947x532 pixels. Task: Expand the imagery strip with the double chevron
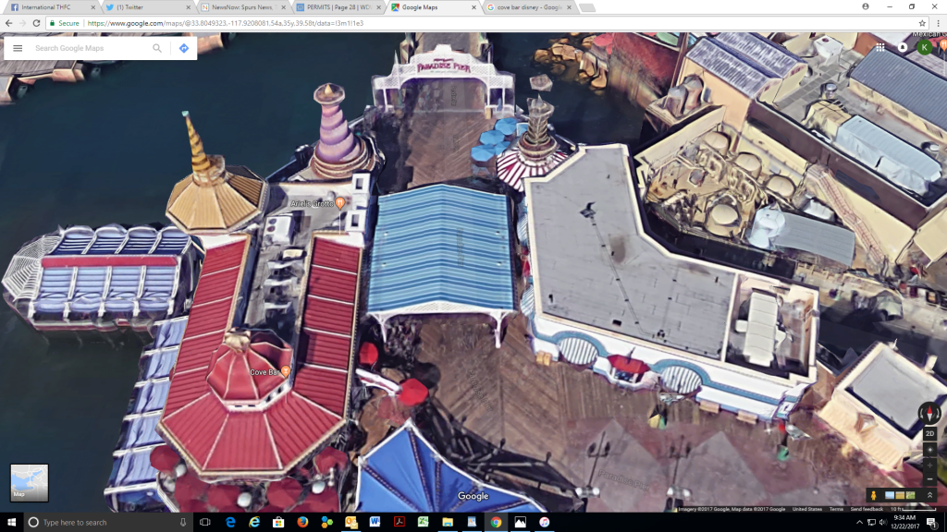[x=930, y=495]
